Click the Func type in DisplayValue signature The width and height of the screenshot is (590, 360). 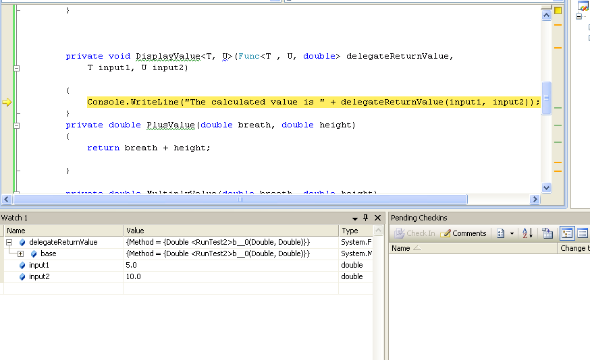[x=248, y=57]
